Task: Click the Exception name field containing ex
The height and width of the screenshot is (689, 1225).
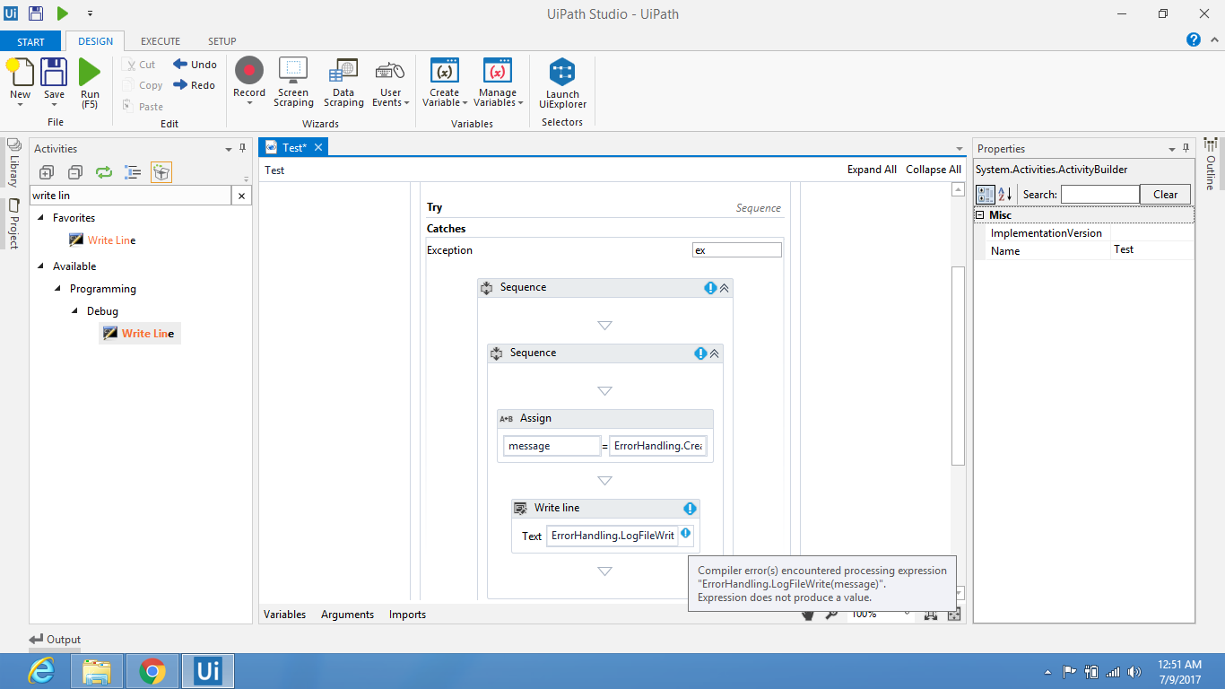Action: 737,250
